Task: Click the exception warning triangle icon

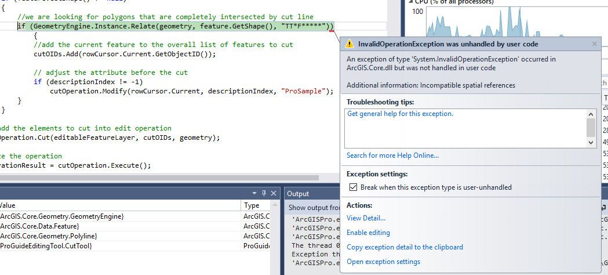Action: coord(349,44)
